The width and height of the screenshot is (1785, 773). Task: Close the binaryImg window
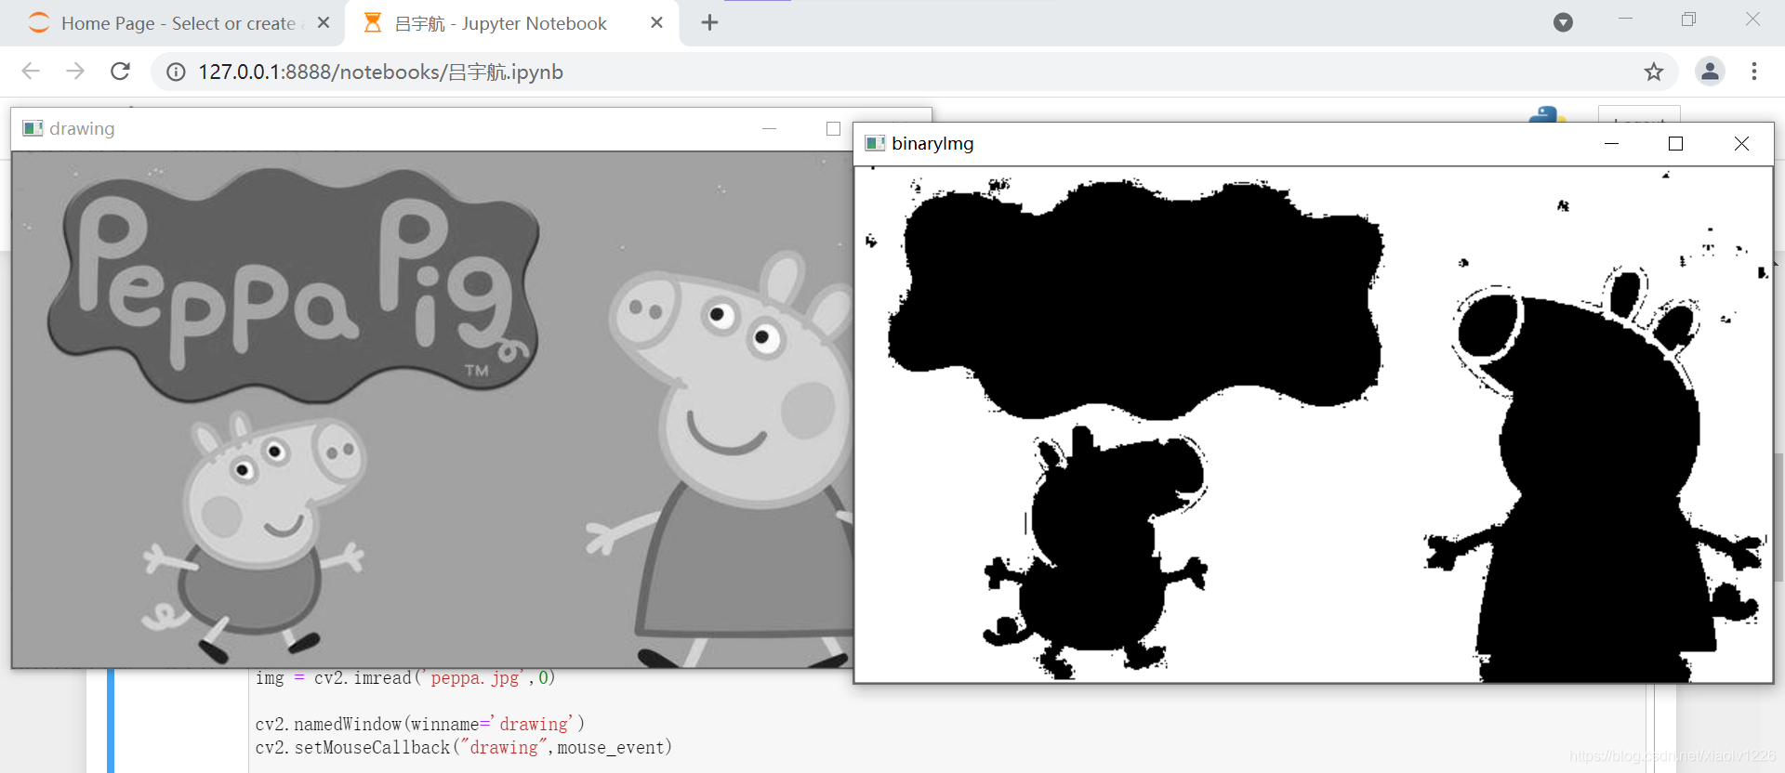pyautogui.click(x=1741, y=143)
